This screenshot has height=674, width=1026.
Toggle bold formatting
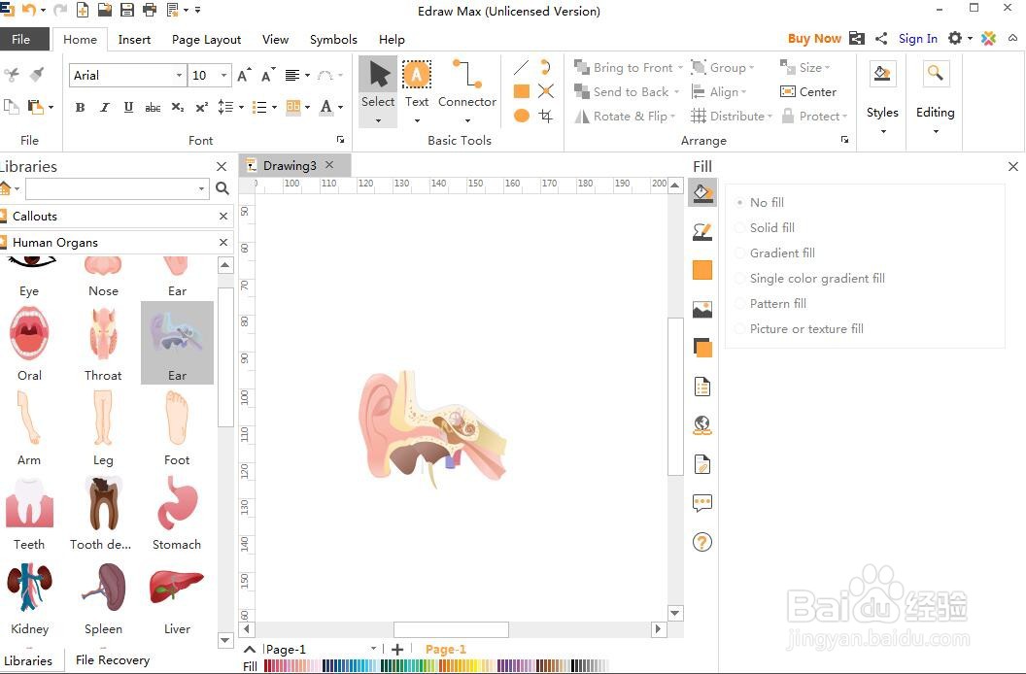pos(80,108)
